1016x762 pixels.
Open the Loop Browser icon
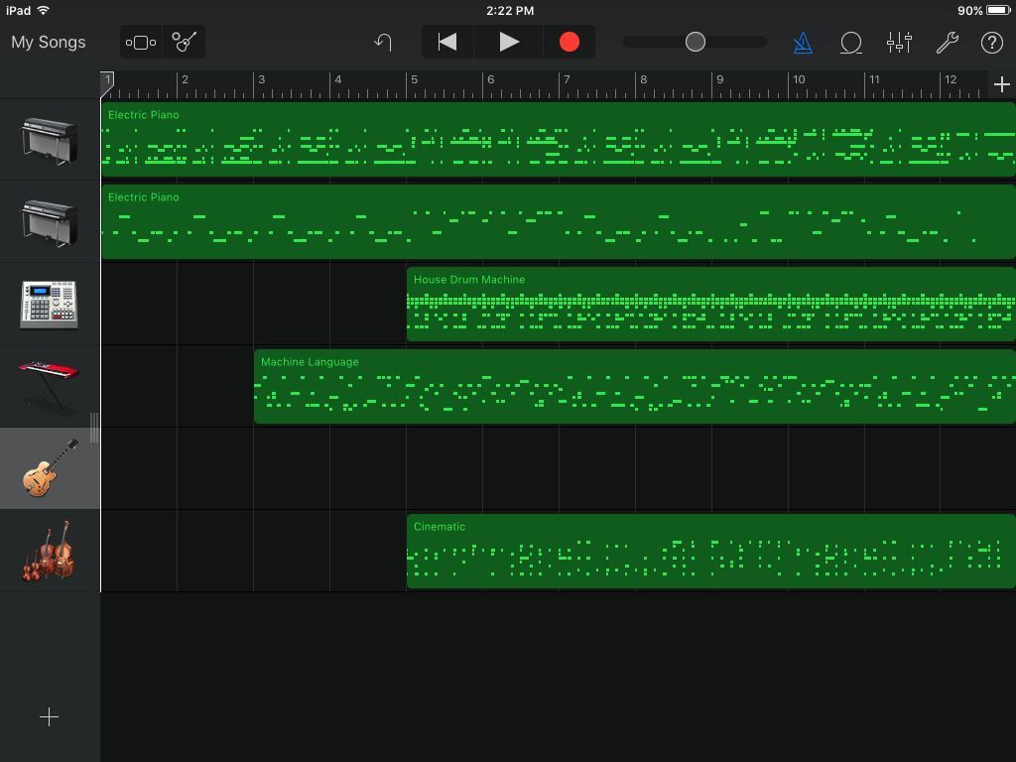coord(850,43)
